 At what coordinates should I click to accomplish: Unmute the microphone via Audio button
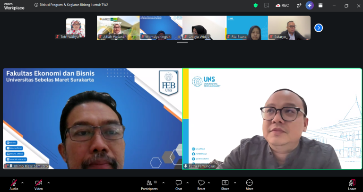coord(14,184)
